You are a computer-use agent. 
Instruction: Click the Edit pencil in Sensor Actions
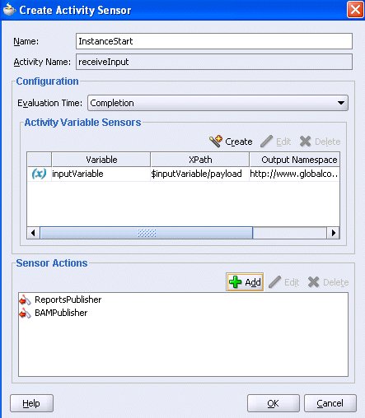pos(275,282)
